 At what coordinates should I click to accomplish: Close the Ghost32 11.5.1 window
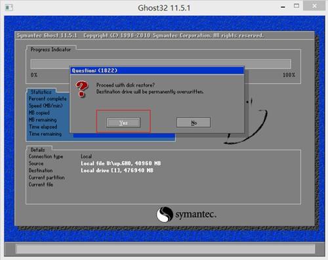314,6
